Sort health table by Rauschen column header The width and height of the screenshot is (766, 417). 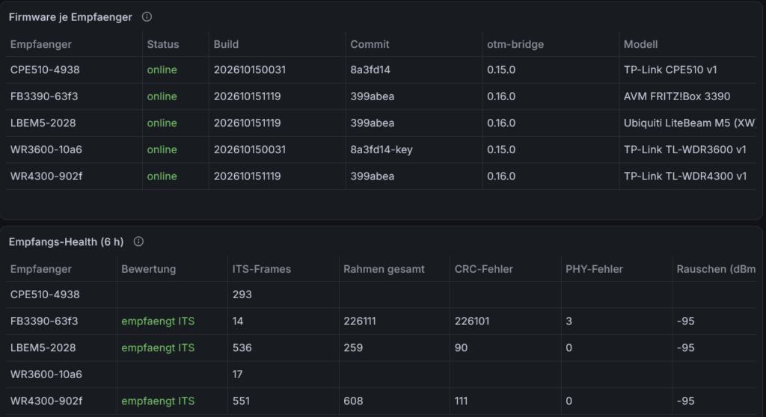coord(716,269)
